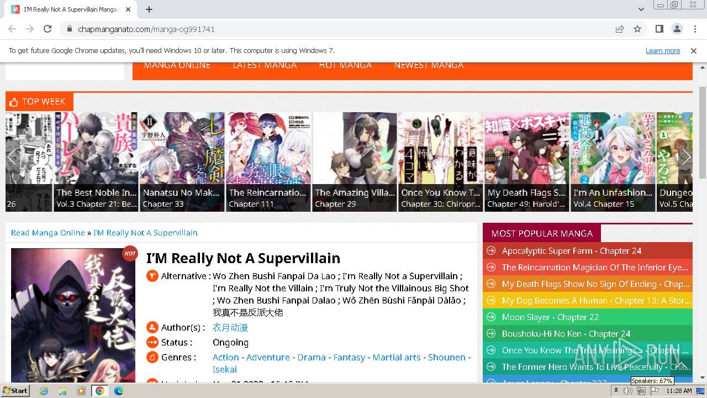Open the Windows Start button

(15, 390)
